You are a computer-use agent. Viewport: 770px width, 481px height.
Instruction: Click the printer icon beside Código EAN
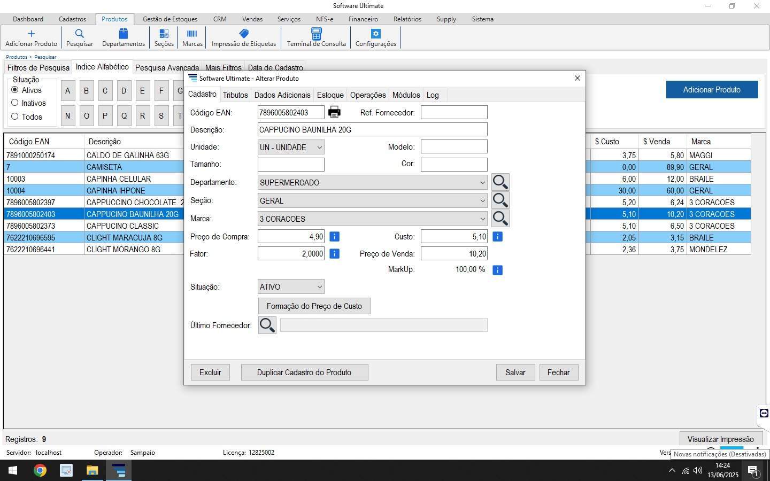tap(334, 112)
